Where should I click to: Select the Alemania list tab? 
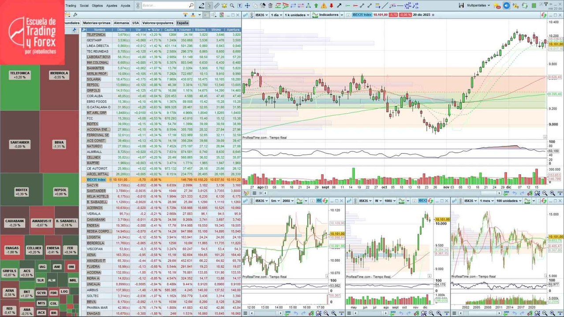click(121, 23)
